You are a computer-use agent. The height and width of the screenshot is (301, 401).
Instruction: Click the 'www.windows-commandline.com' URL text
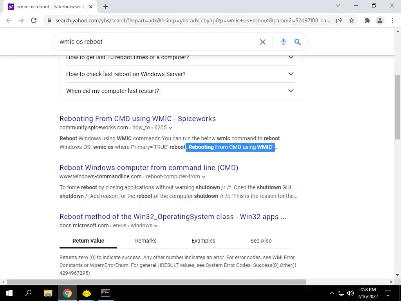pos(101,177)
